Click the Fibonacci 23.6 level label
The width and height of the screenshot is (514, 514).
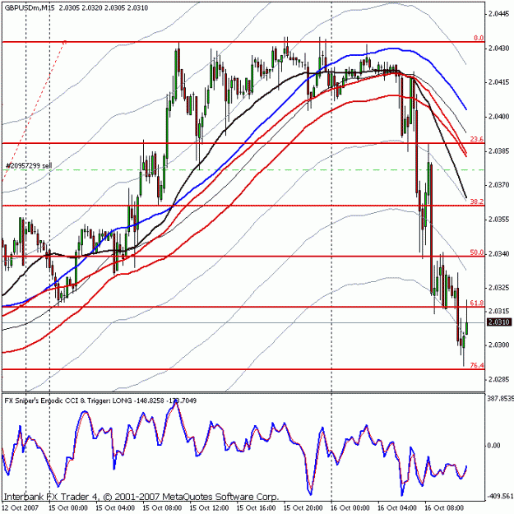(x=477, y=139)
